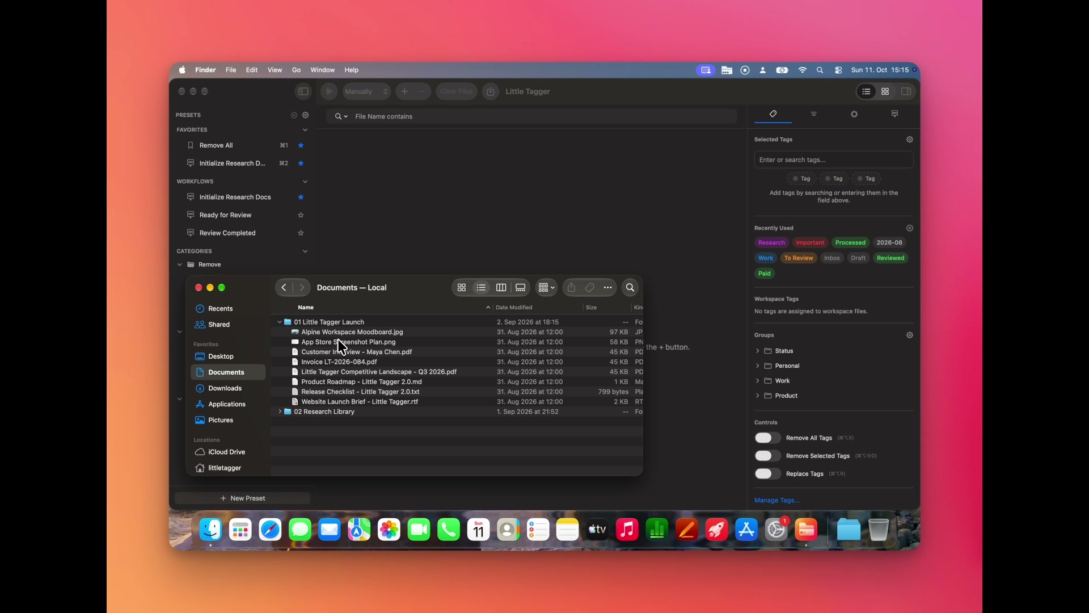The width and height of the screenshot is (1089, 613).
Task: Open the comments tab in inspector
Action: [895, 114]
